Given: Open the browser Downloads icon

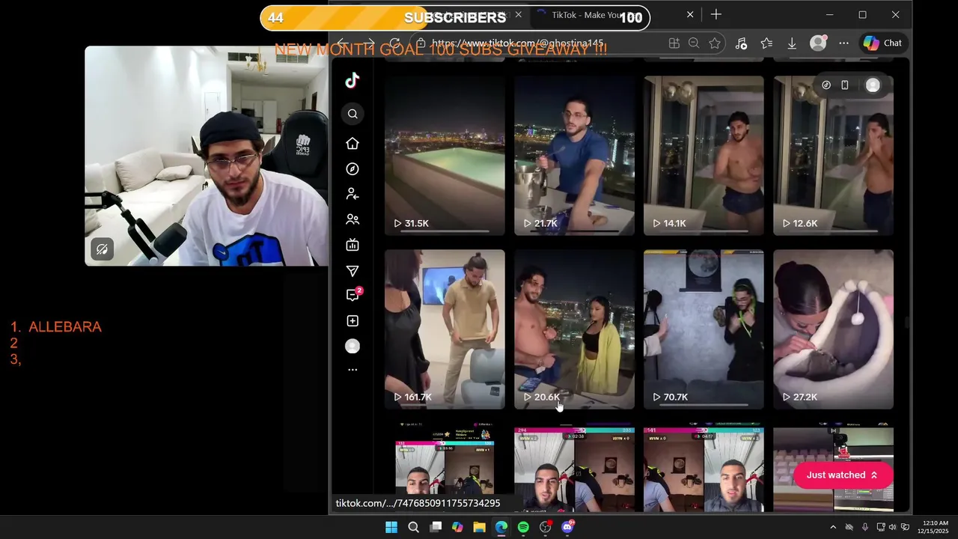Looking at the screenshot, I should point(792,43).
